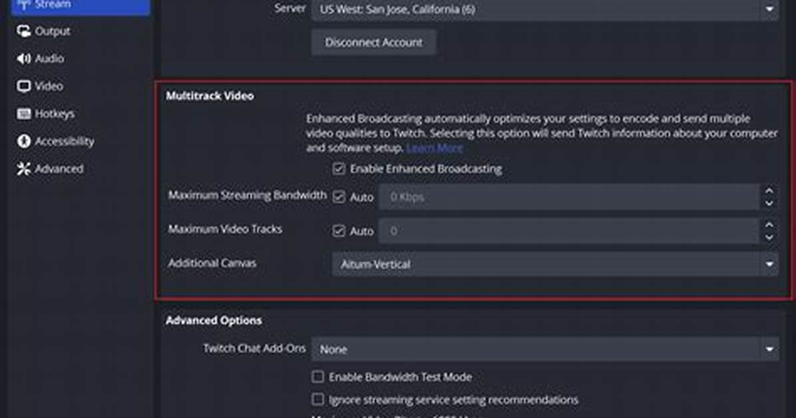The height and width of the screenshot is (418, 796).
Task: Toggle Auto for Maximum Video Tracks
Action: coord(339,231)
